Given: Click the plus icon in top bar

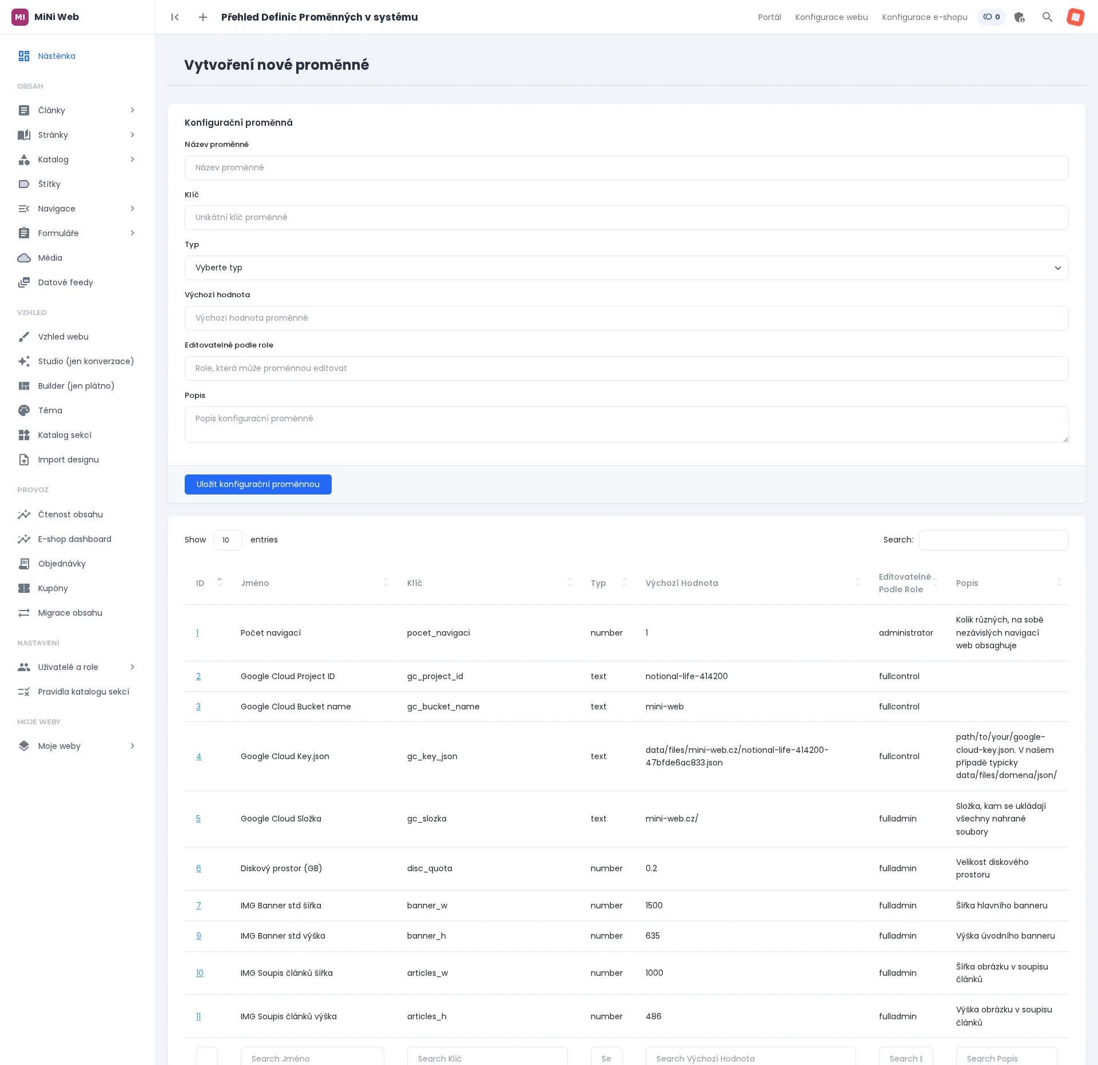Looking at the screenshot, I should [203, 17].
